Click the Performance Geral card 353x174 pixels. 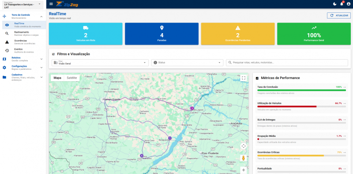[314, 34]
